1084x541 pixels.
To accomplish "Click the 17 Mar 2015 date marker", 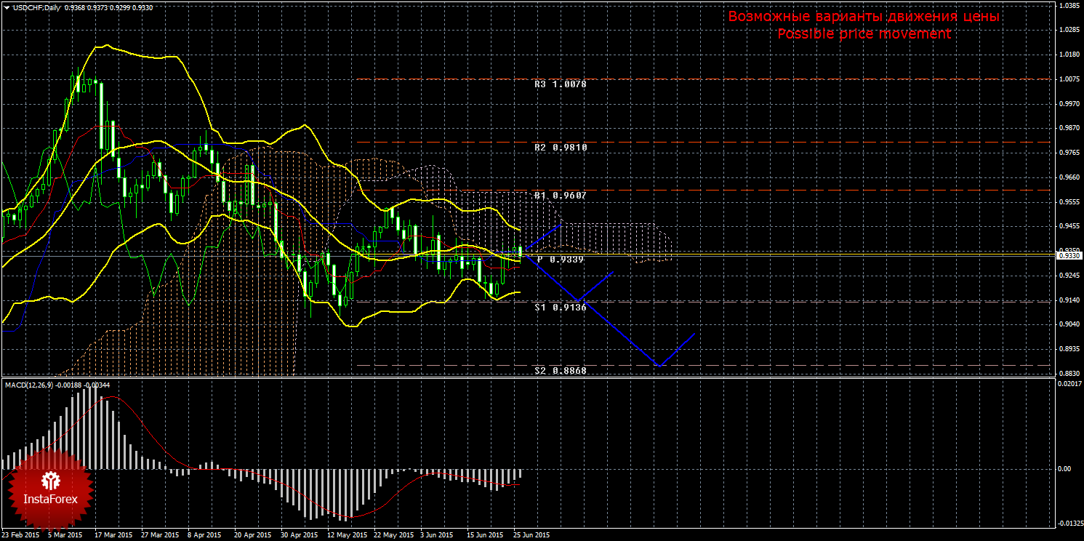I will [111, 535].
